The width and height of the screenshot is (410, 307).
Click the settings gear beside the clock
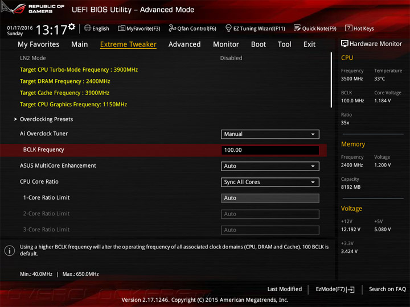(x=71, y=26)
